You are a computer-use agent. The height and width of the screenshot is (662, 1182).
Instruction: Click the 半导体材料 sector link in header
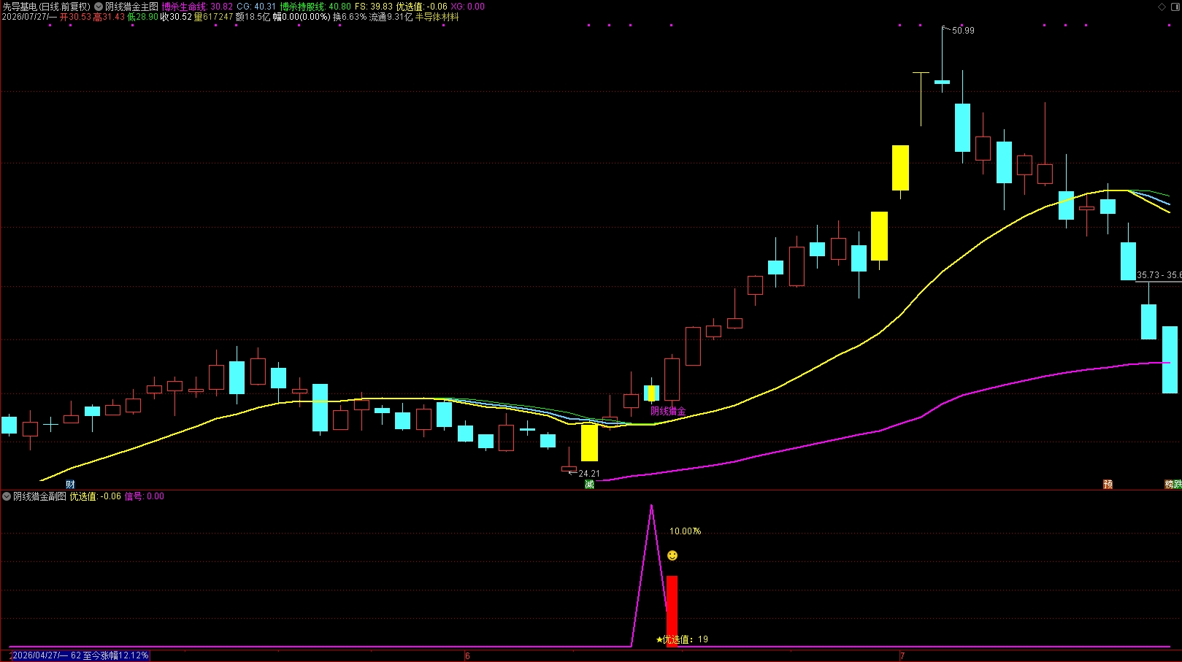(437, 17)
